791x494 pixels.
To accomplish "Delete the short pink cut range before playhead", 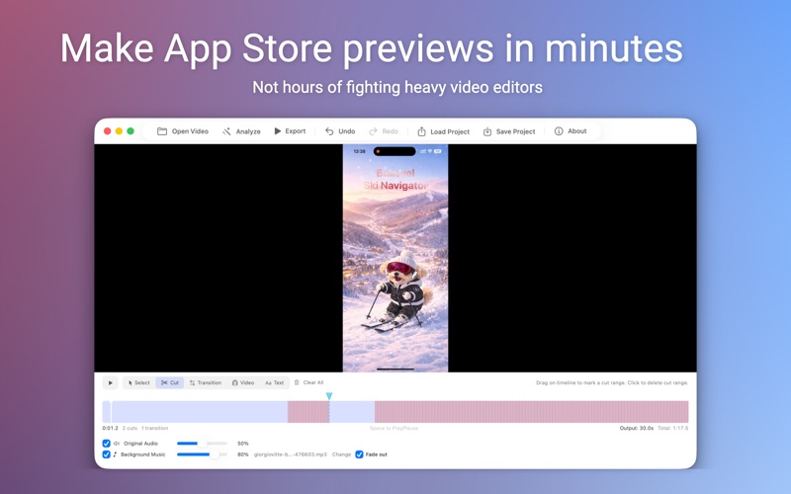I will [x=308, y=411].
